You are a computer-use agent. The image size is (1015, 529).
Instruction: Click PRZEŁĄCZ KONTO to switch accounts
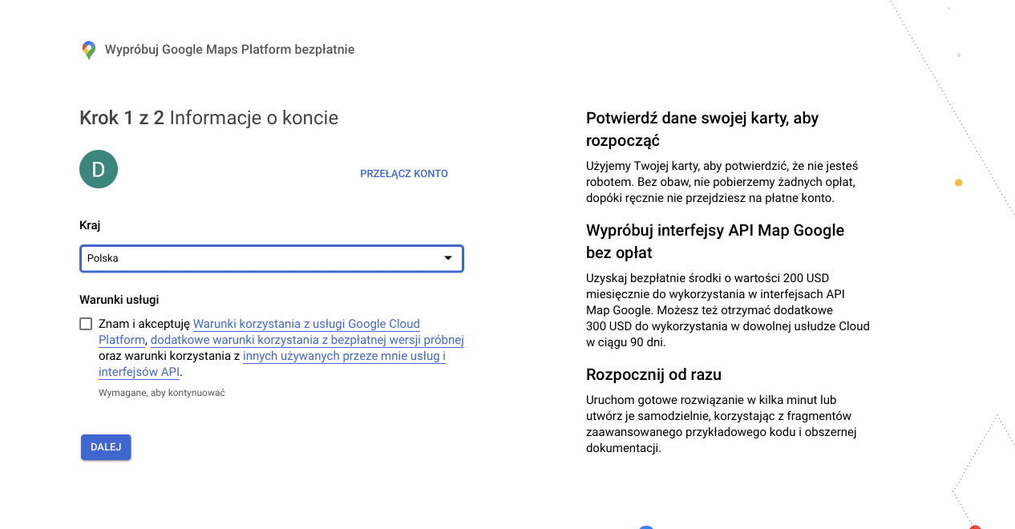(x=403, y=173)
